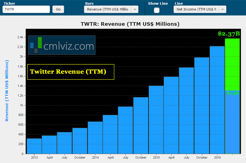Click the Bars dropdown arrow
The height and width of the screenshot is (163, 246).
tap(135, 9)
